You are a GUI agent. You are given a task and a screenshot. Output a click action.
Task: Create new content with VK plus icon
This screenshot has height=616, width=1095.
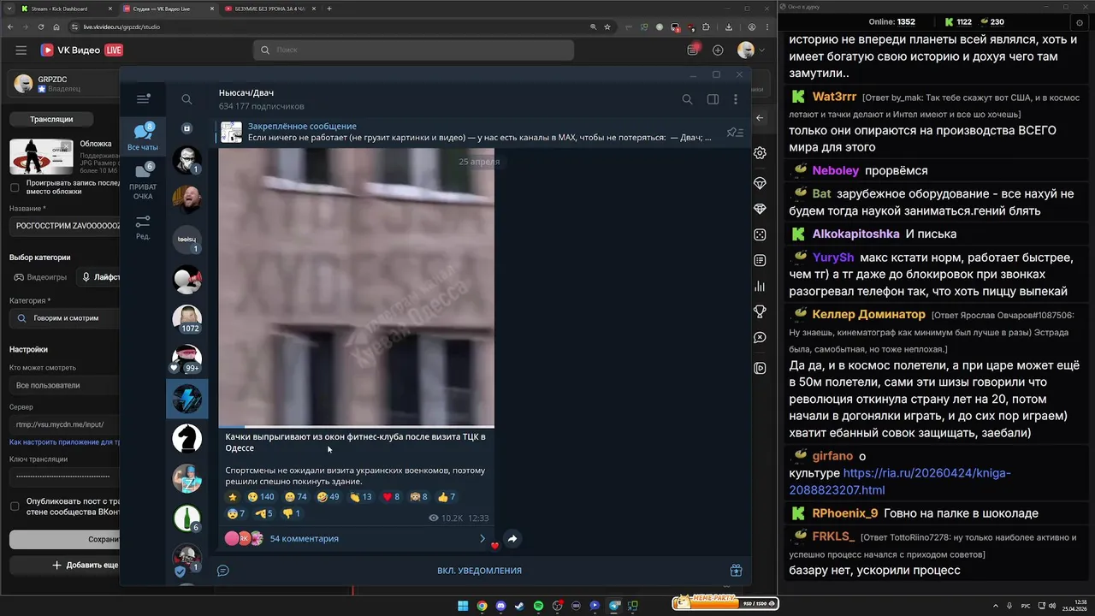click(718, 50)
